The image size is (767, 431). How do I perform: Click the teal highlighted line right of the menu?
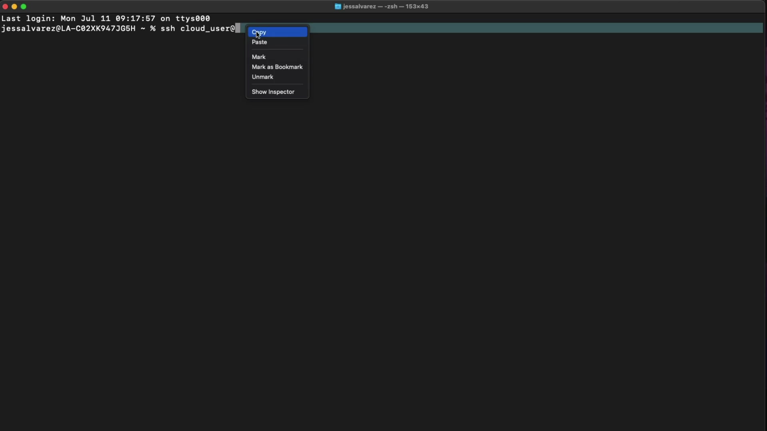(535, 28)
